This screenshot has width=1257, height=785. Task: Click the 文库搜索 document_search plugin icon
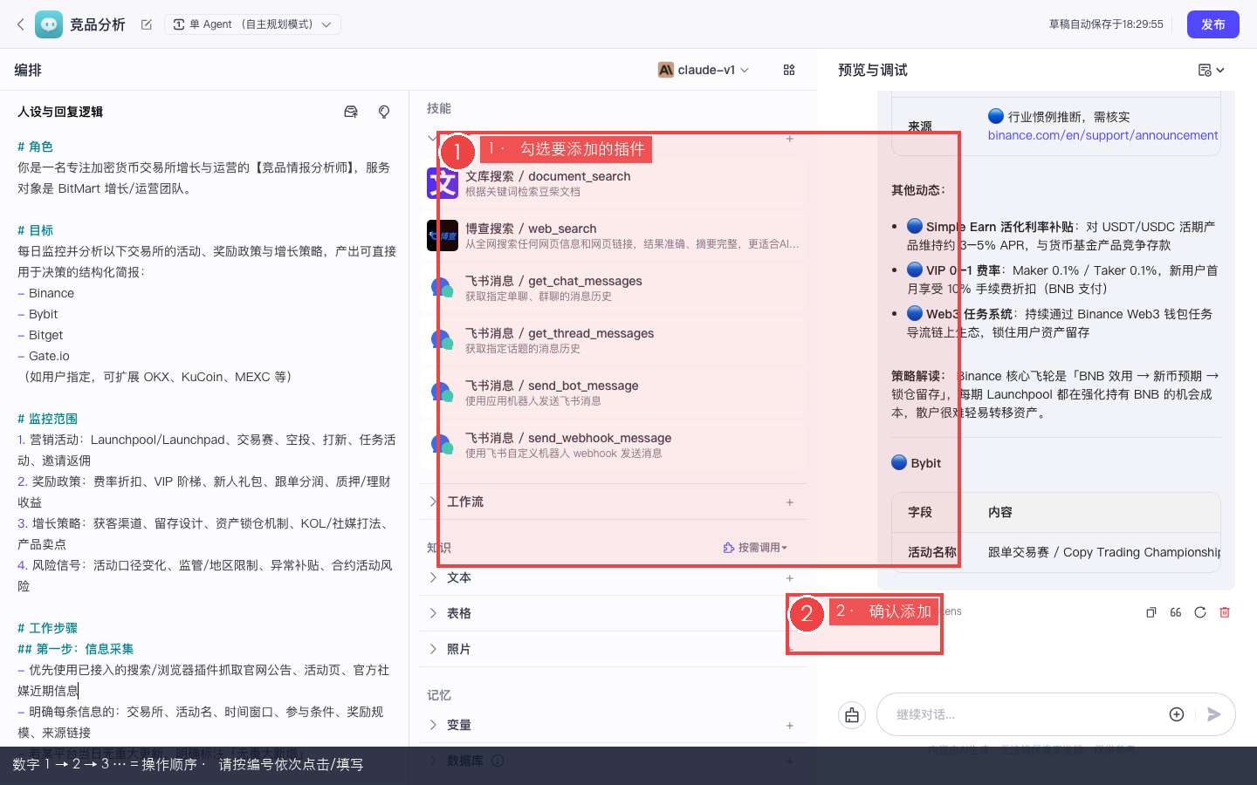click(443, 183)
